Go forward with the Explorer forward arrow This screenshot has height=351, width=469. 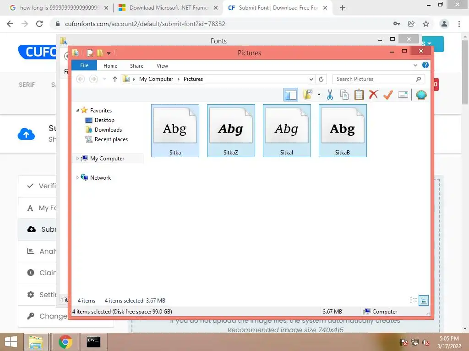93,79
